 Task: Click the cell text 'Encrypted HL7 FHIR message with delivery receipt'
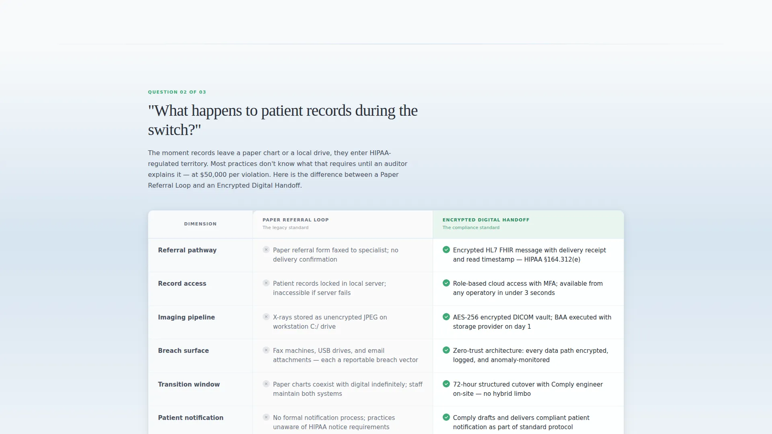click(530, 255)
